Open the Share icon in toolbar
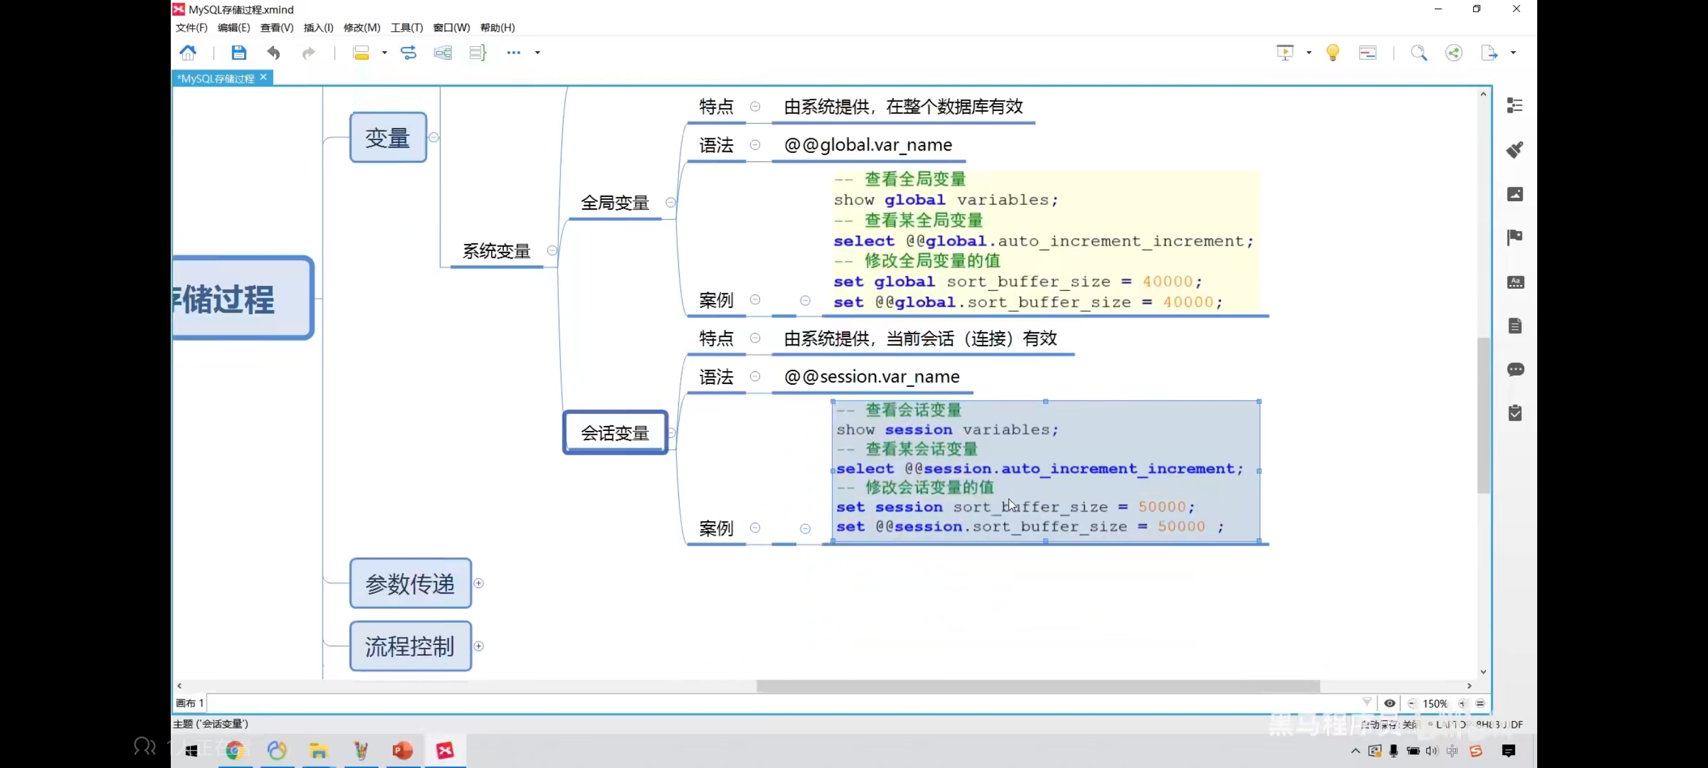The image size is (1708, 768). 1454,52
